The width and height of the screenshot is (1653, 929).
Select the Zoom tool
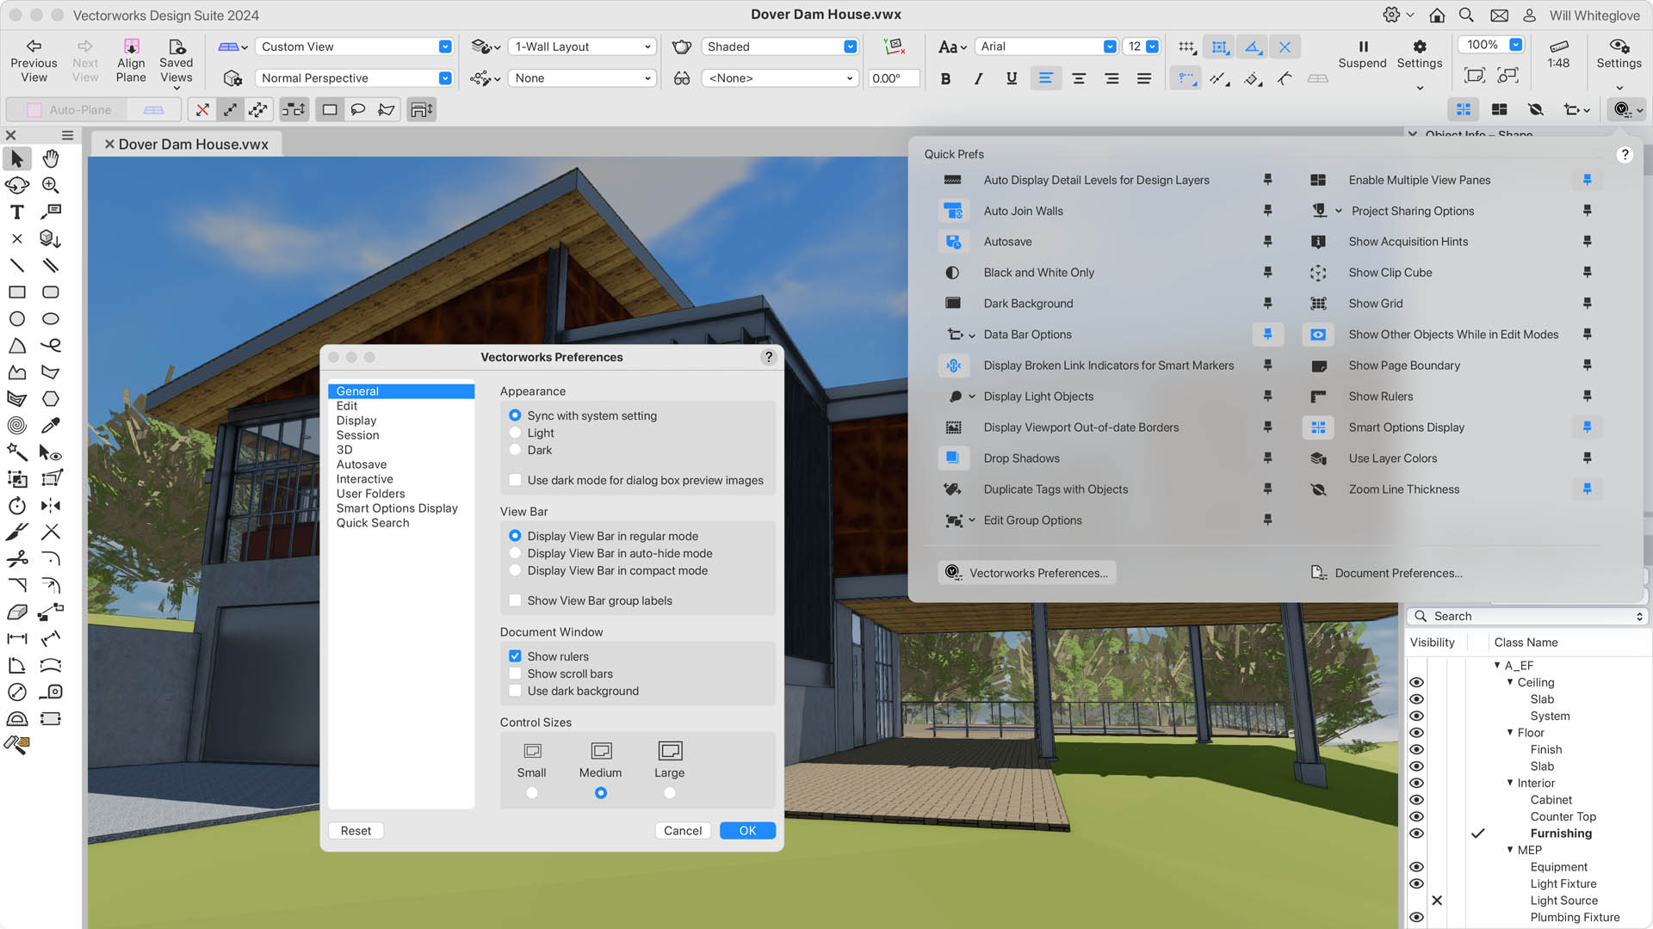coord(51,185)
